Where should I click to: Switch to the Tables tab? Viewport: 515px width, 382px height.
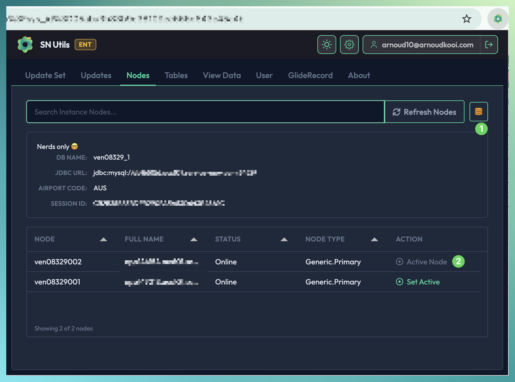176,75
